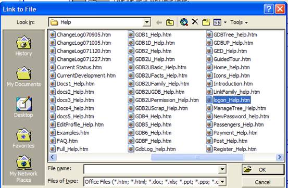Screen dimensions: 288x188
Task: Open My Network Places shortcut
Action: [23, 169]
